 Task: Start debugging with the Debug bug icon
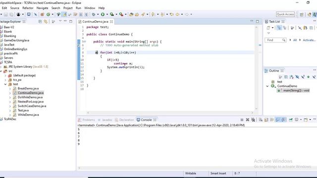pyautogui.click(x=94, y=14)
